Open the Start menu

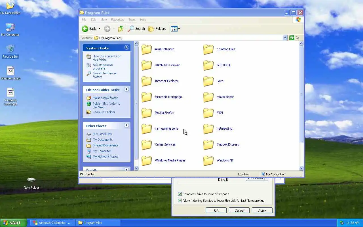[13, 223]
